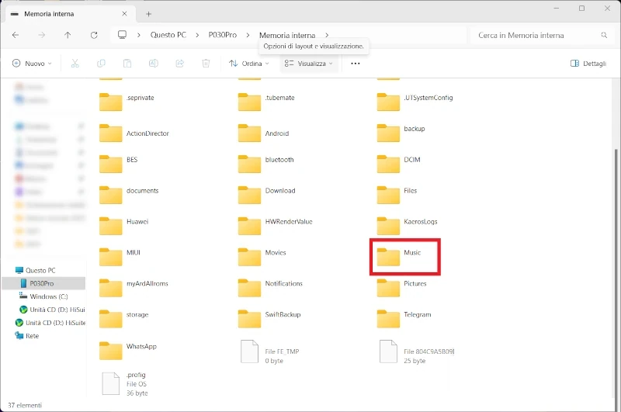Expand chevron after P030Pro breadcrumb
Viewport: 621px width, 412px height.
248,35
